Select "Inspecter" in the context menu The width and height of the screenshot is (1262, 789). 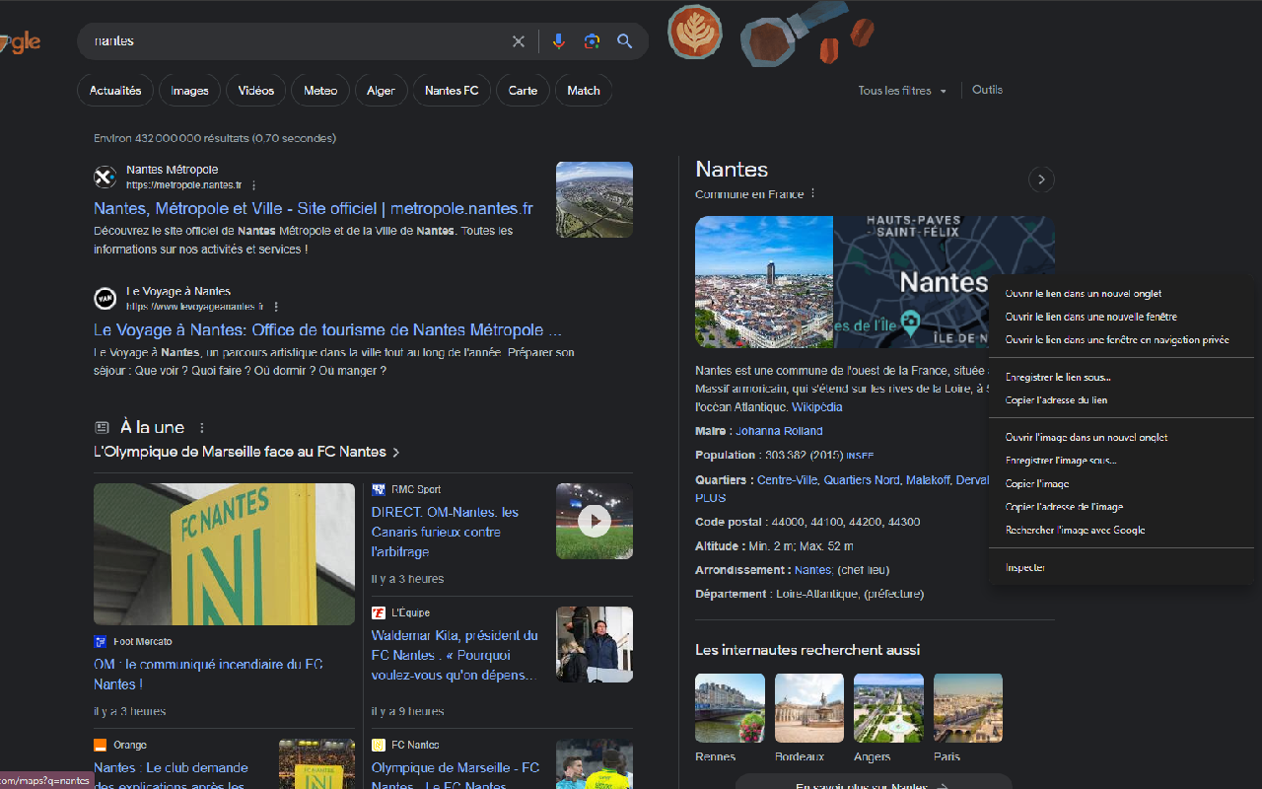click(1024, 567)
